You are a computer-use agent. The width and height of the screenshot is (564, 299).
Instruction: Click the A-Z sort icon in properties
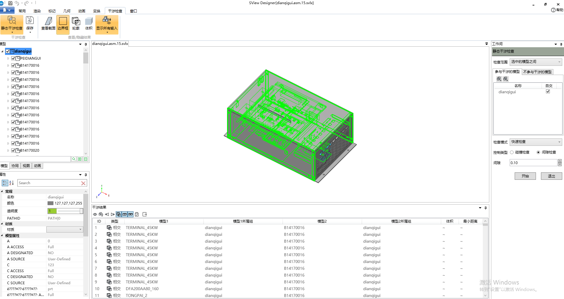coord(12,183)
